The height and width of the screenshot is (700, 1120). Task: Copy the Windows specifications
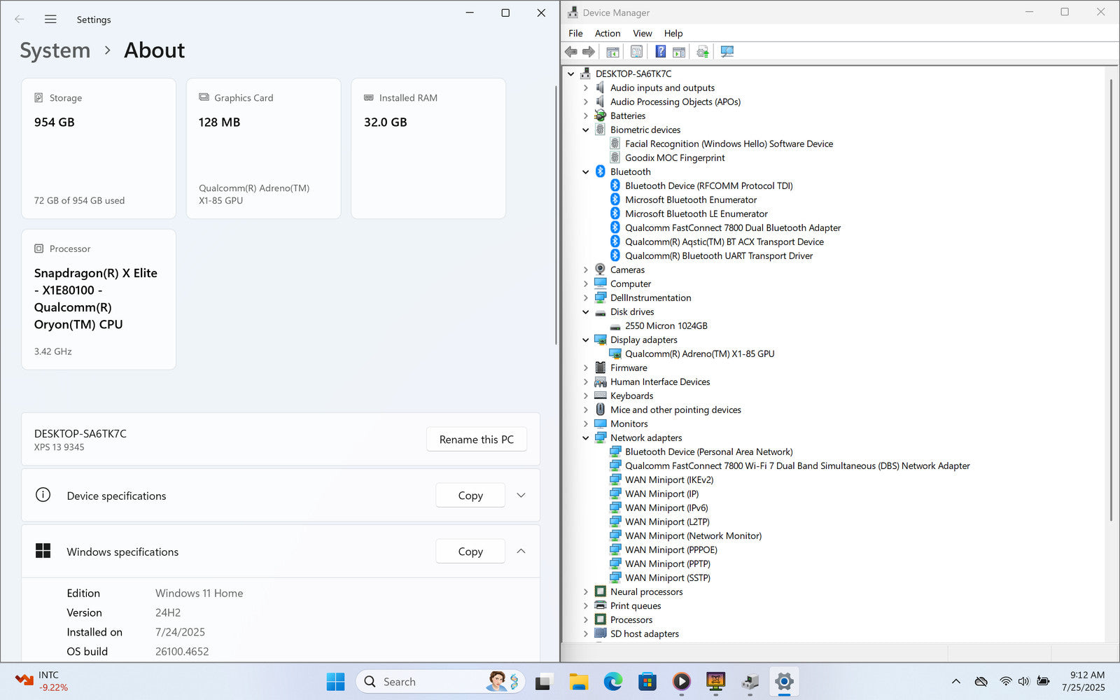click(470, 552)
